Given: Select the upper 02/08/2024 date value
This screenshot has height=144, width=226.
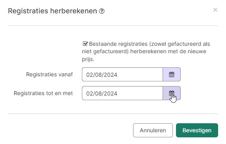Looking at the screenshot, I should pyautogui.click(x=102, y=75).
